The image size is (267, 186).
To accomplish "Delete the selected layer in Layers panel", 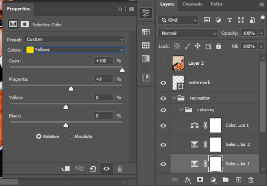I will point(251,180).
